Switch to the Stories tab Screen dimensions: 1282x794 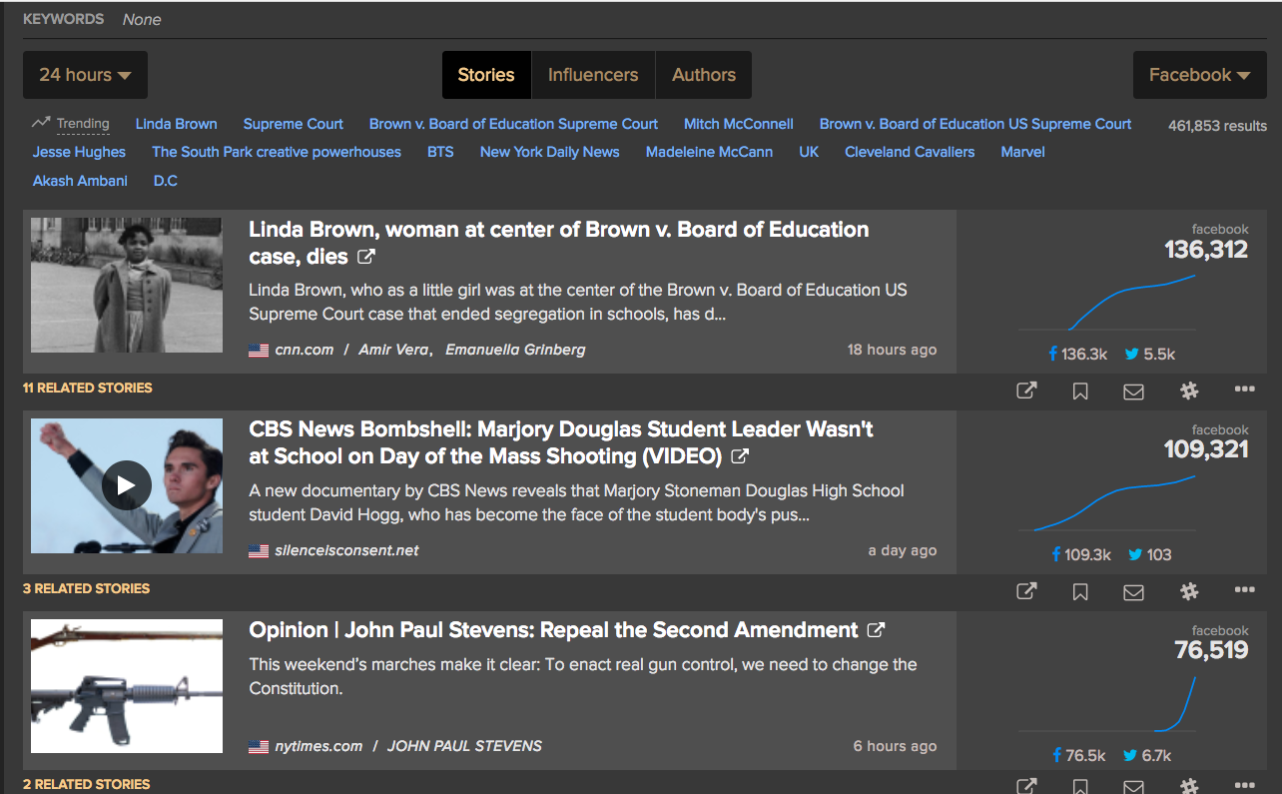tap(486, 75)
